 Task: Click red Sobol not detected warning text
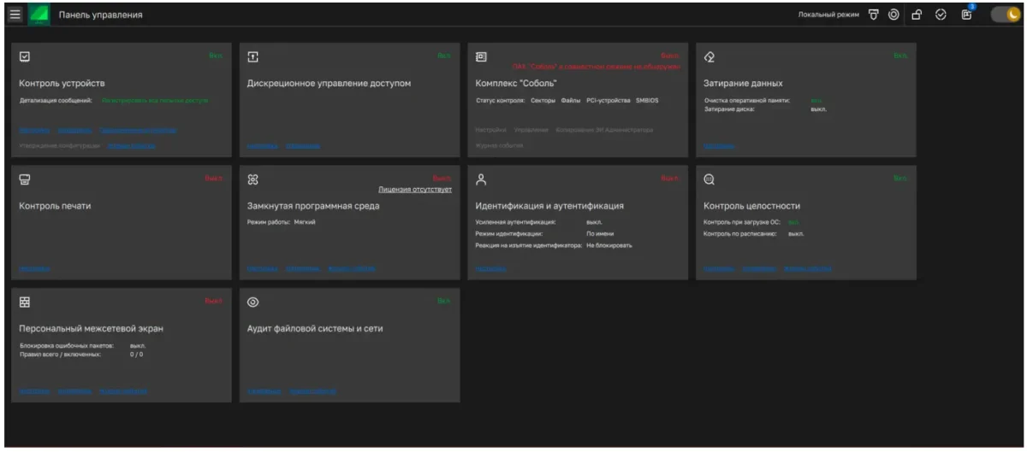pyautogui.click(x=596, y=66)
